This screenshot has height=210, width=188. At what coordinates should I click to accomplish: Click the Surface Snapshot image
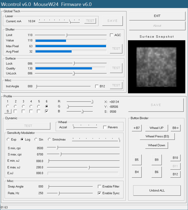tap(157, 67)
